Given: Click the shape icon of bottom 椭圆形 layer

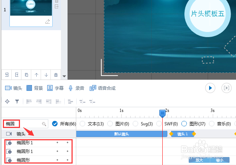Looking at the screenshot, I should pyautogui.click(x=9, y=160).
